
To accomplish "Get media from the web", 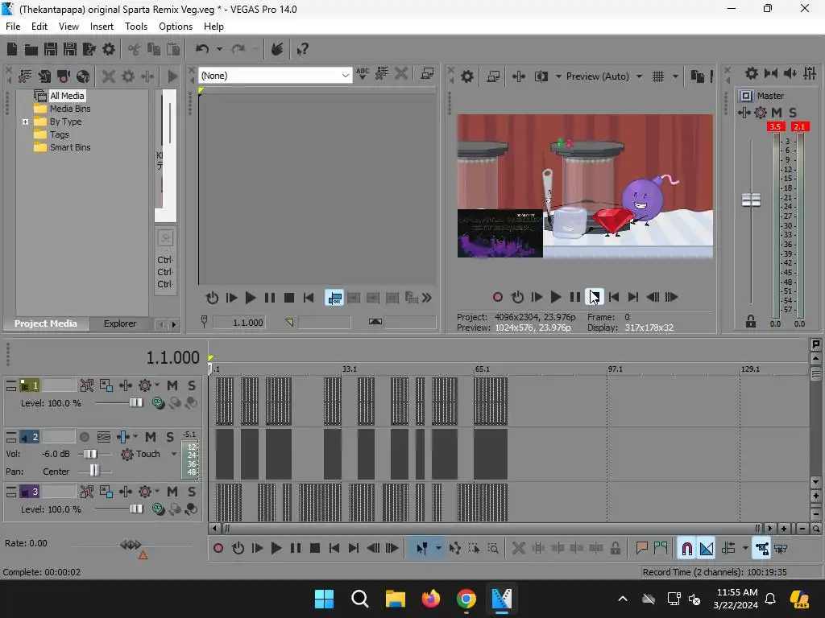I will tap(83, 76).
